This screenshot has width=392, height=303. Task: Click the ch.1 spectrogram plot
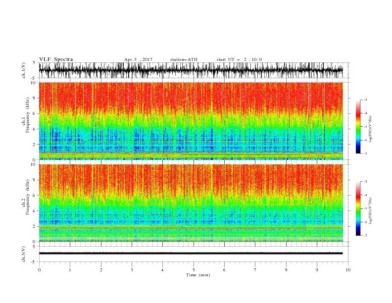(x=191, y=121)
